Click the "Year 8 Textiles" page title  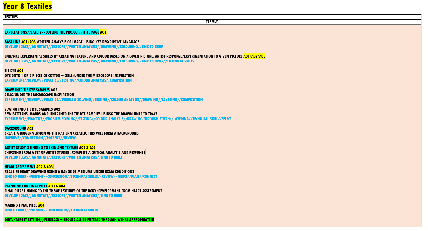click(27, 6)
